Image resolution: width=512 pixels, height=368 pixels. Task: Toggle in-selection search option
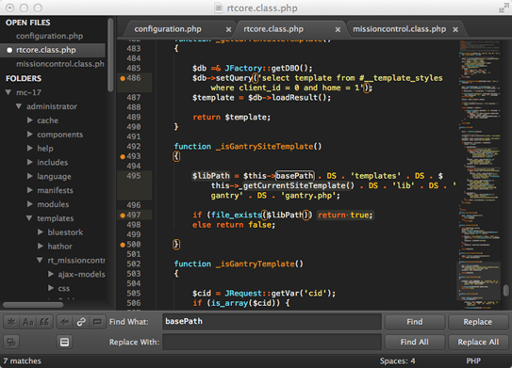[97, 322]
